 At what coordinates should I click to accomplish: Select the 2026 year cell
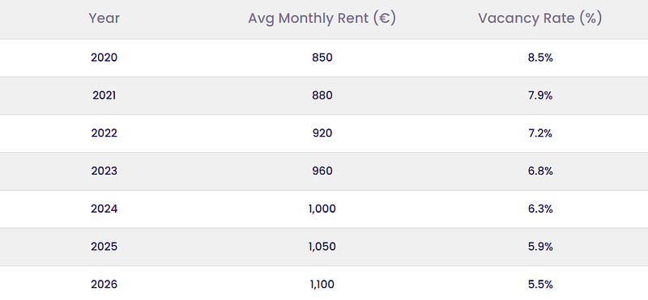point(104,285)
